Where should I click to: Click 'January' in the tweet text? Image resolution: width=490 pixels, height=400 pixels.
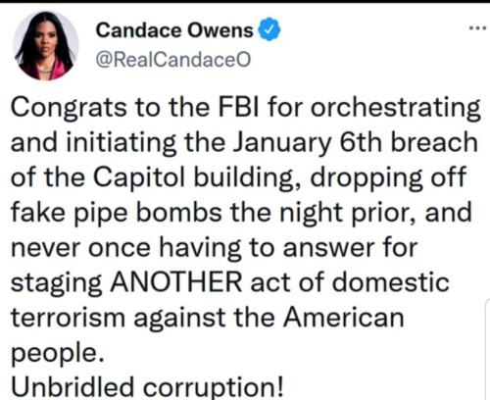[x=282, y=144]
